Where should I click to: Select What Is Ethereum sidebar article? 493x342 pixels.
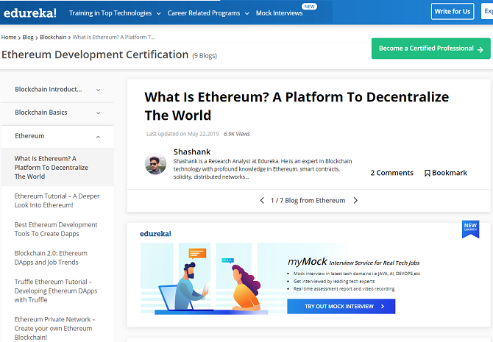pos(57,167)
